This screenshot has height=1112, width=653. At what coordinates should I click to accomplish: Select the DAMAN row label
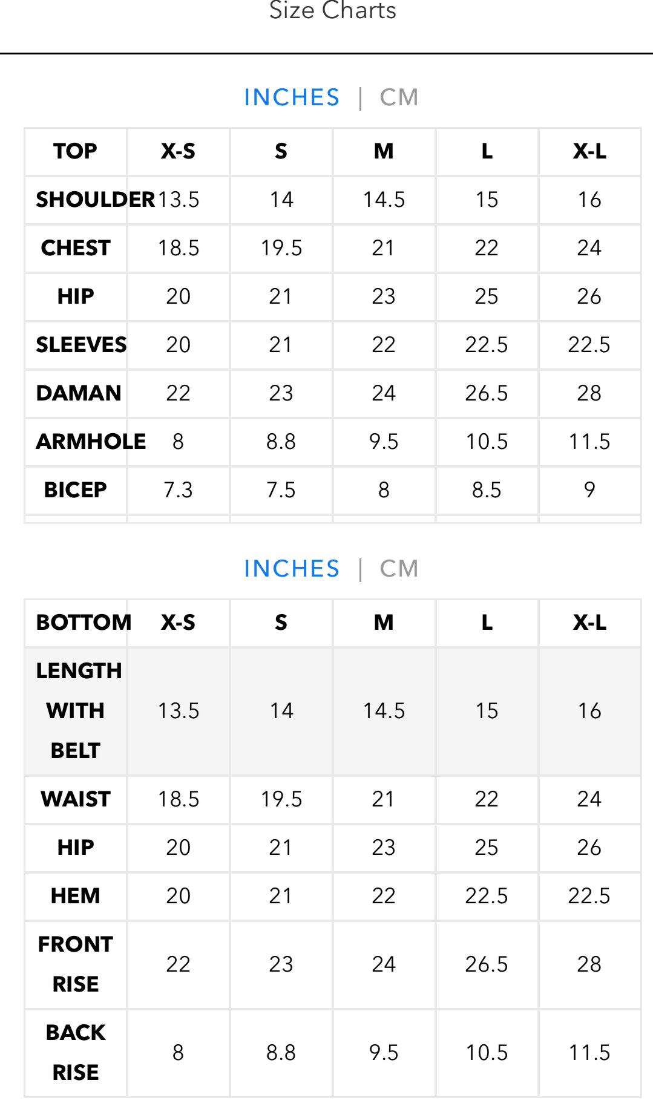point(79,393)
